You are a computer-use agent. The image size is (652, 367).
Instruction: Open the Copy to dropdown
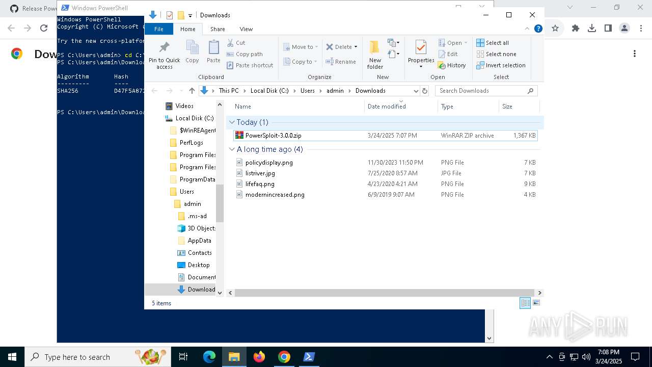pos(301,62)
